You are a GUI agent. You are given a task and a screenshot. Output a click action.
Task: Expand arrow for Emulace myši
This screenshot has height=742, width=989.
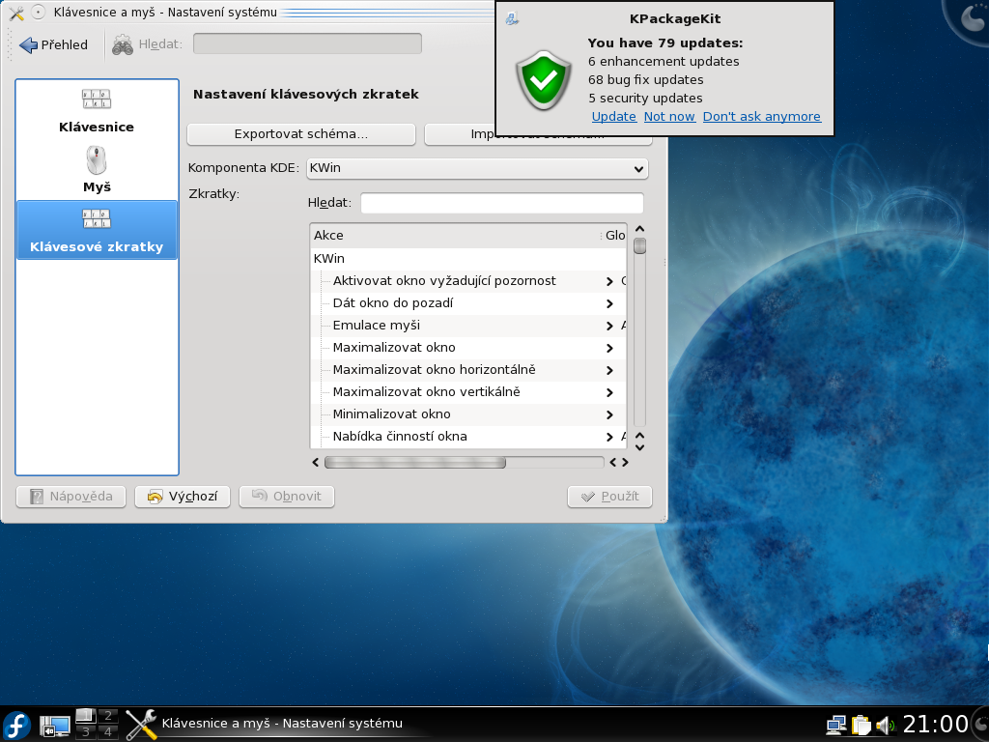click(x=609, y=326)
